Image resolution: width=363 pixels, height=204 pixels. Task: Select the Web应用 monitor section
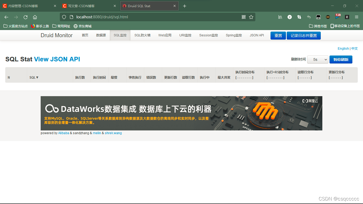click(165, 35)
